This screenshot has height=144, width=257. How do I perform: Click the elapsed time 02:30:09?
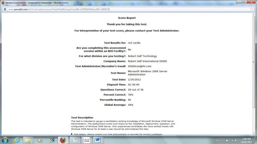tap(134, 85)
